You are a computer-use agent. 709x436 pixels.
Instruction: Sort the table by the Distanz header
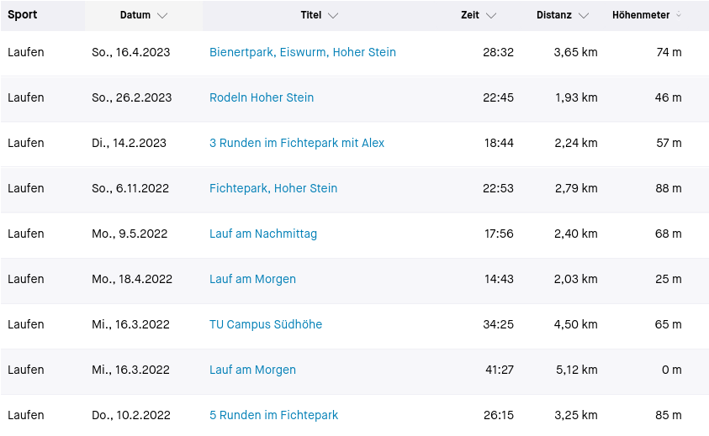[554, 16]
